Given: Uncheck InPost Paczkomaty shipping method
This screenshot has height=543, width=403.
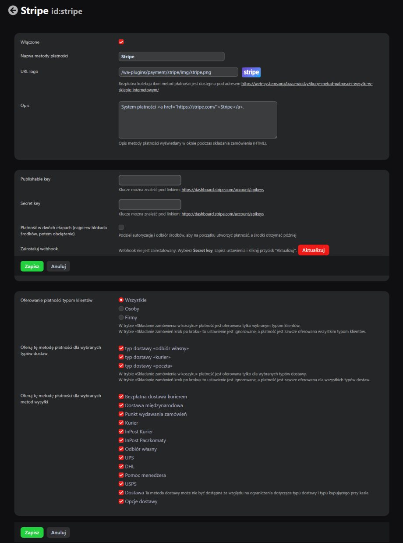Looking at the screenshot, I should (x=121, y=440).
